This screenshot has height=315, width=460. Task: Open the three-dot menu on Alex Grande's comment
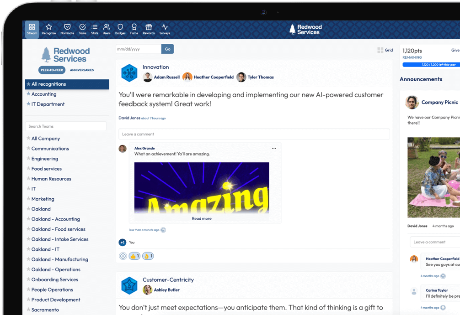click(x=274, y=149)
